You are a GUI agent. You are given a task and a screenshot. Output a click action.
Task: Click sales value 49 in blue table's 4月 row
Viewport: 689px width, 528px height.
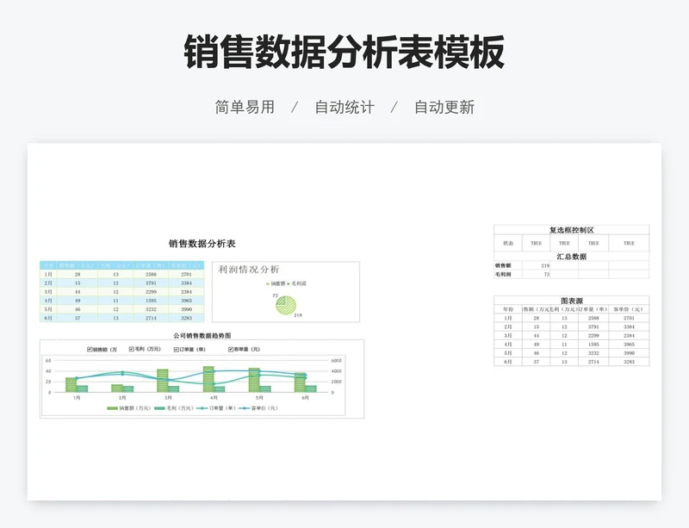pos(78,301)
